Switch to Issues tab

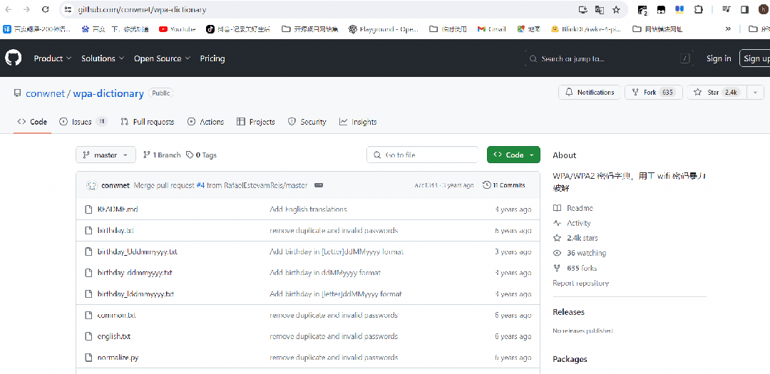pyautogui.click(x=83, y=122)
